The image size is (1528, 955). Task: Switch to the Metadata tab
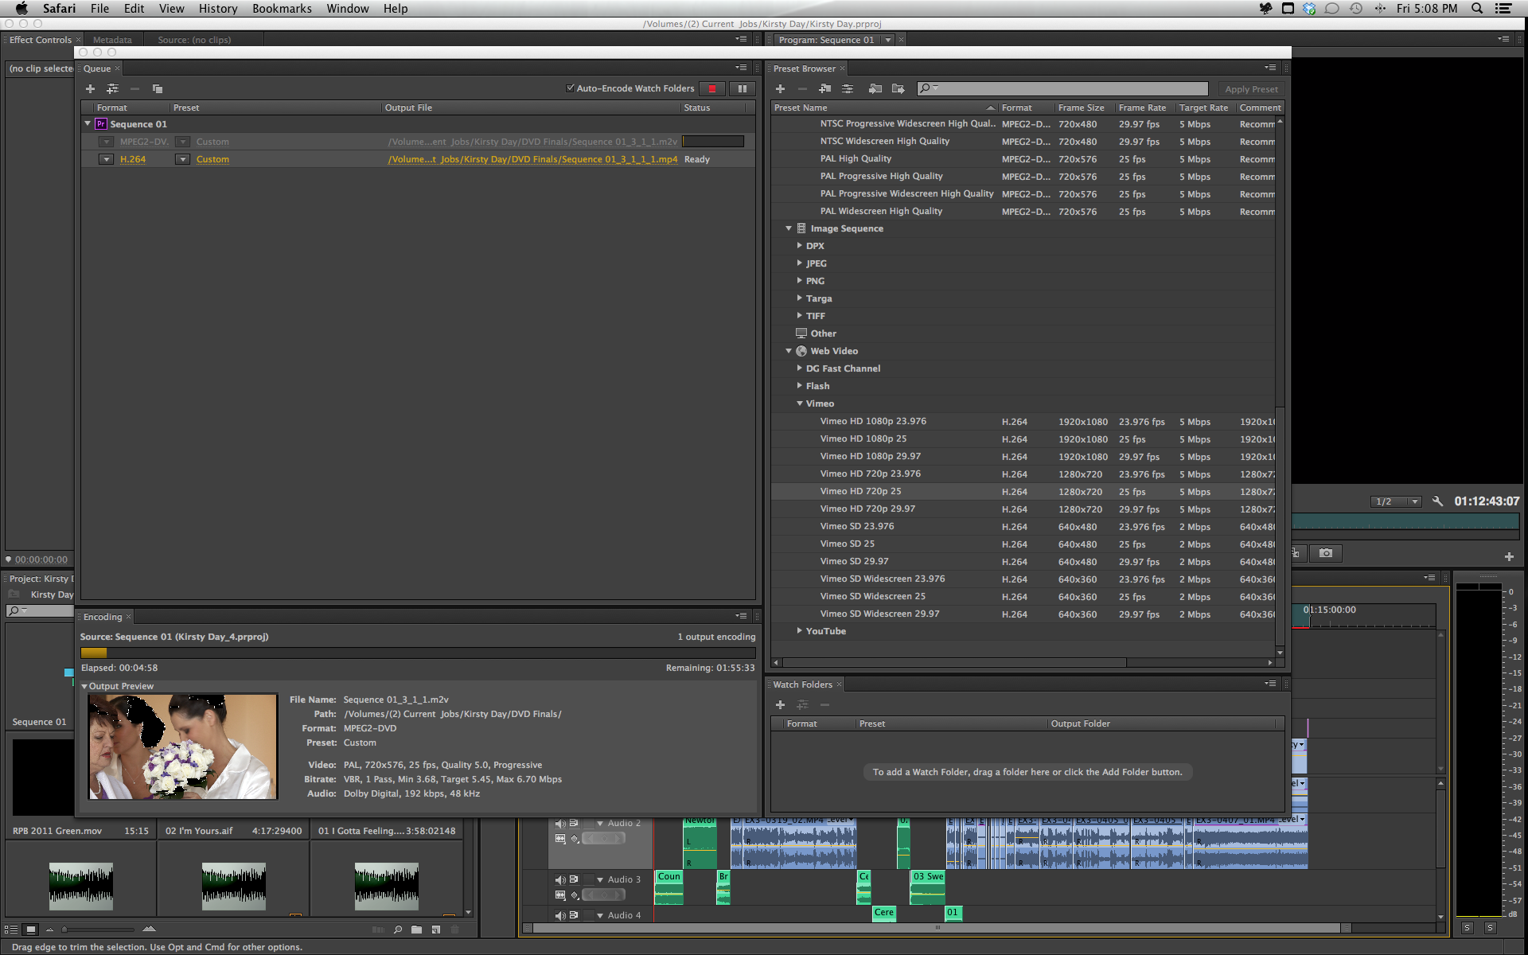[112, 40]
